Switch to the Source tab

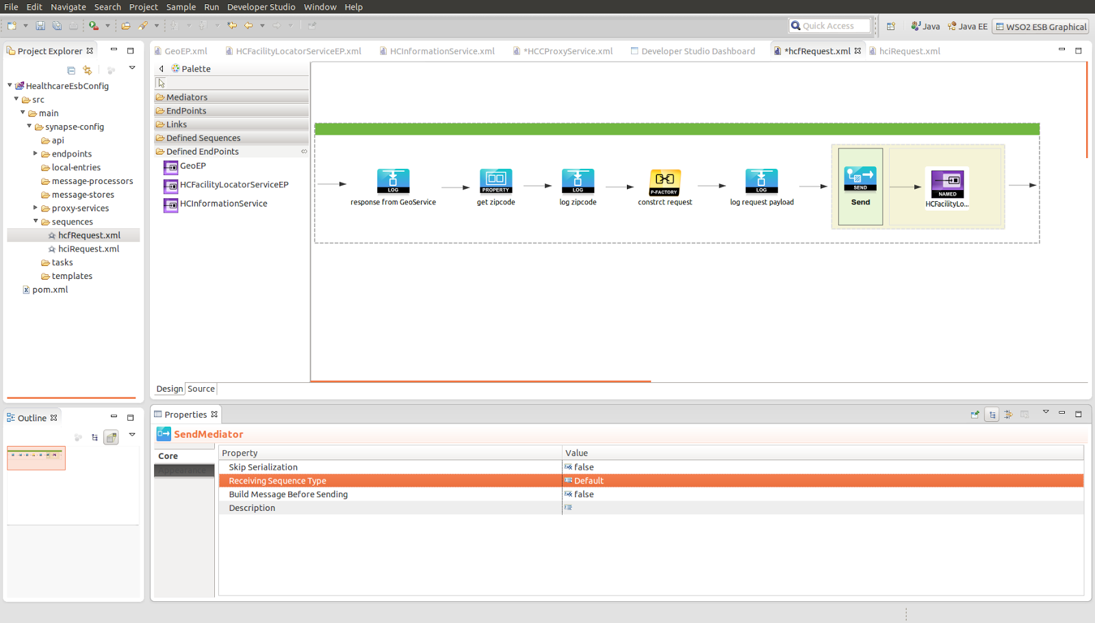[x=201, y=389]
